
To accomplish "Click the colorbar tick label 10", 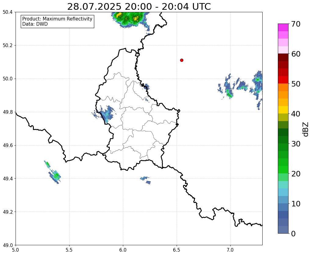I will (296, 204).
